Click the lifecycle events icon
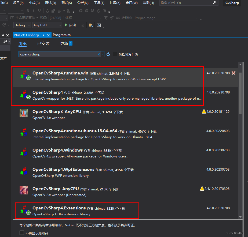The width and height of the screenshot is (248, 237). pyautogui.click(x=12, y=18)
